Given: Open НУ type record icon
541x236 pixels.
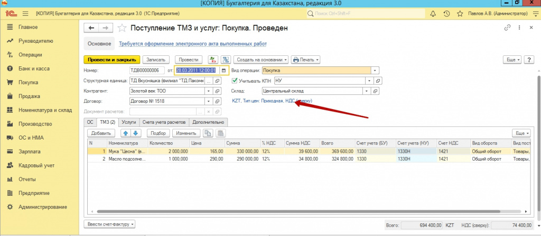Looking at the screenshot, I should 378,81.
